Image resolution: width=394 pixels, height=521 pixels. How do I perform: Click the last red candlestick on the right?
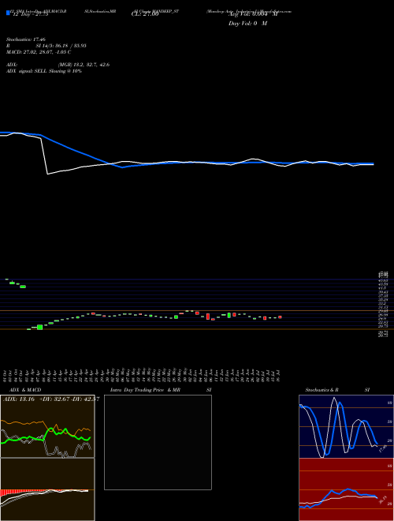click(x=280, y=317)
